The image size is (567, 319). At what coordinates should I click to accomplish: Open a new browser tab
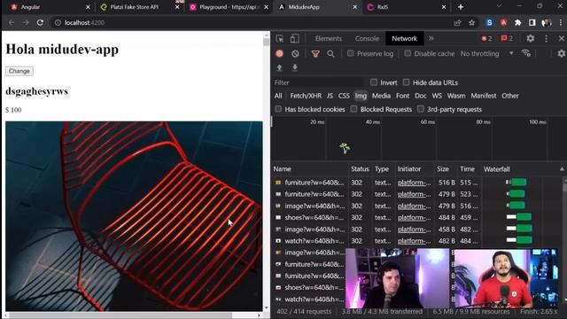click(x=461, y=7)
